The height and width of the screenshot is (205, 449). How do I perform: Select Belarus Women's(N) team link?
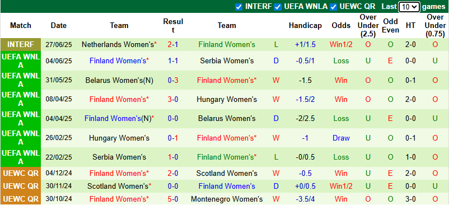click(x=119, y=81)
